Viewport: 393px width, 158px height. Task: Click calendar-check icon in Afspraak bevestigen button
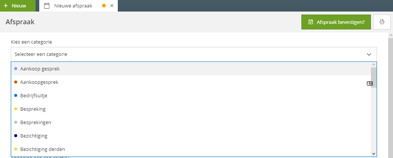click(x=311, y=22)
